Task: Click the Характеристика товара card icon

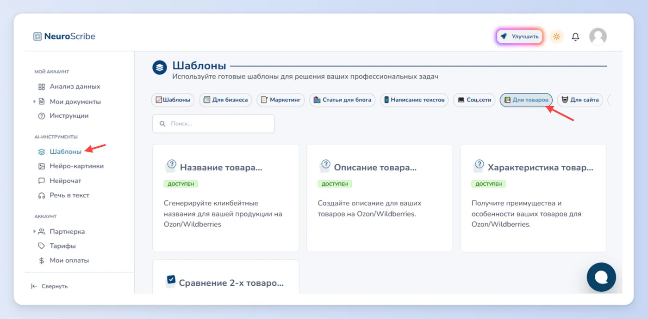Action: click(x=479, y=166)
